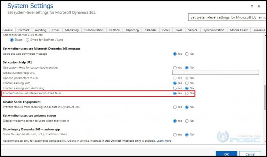The height and width of the screenshot is (157, 267).
Task: Turn off welcome screen display
Action: 187,121
